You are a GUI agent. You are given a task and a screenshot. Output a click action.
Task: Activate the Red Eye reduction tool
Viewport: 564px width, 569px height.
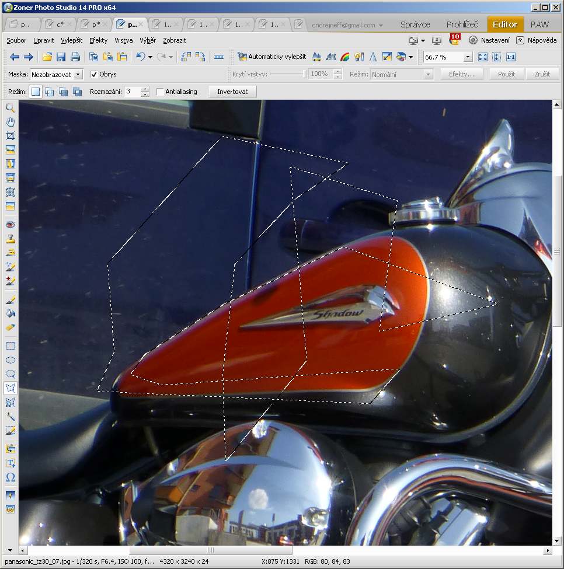pos(10,225)
